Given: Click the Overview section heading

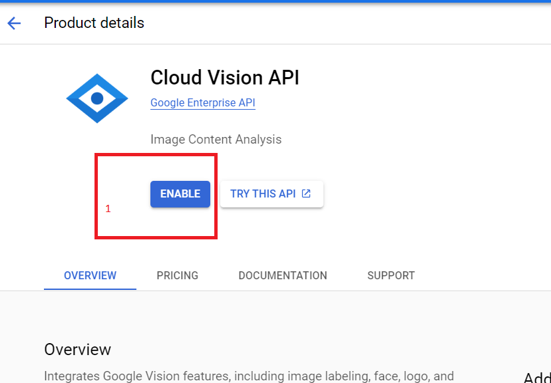Looking at the screenshot, I should [x=77, y=349].
